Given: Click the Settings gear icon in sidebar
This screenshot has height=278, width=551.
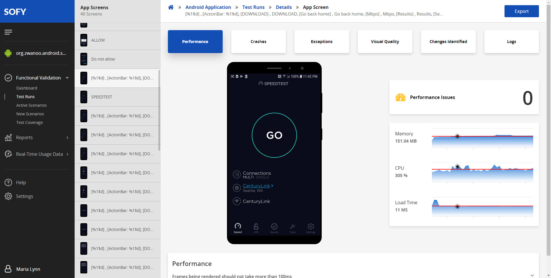Looking at the screenshot, I should [x=8, y=196].
